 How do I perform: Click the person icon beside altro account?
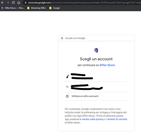67,96
